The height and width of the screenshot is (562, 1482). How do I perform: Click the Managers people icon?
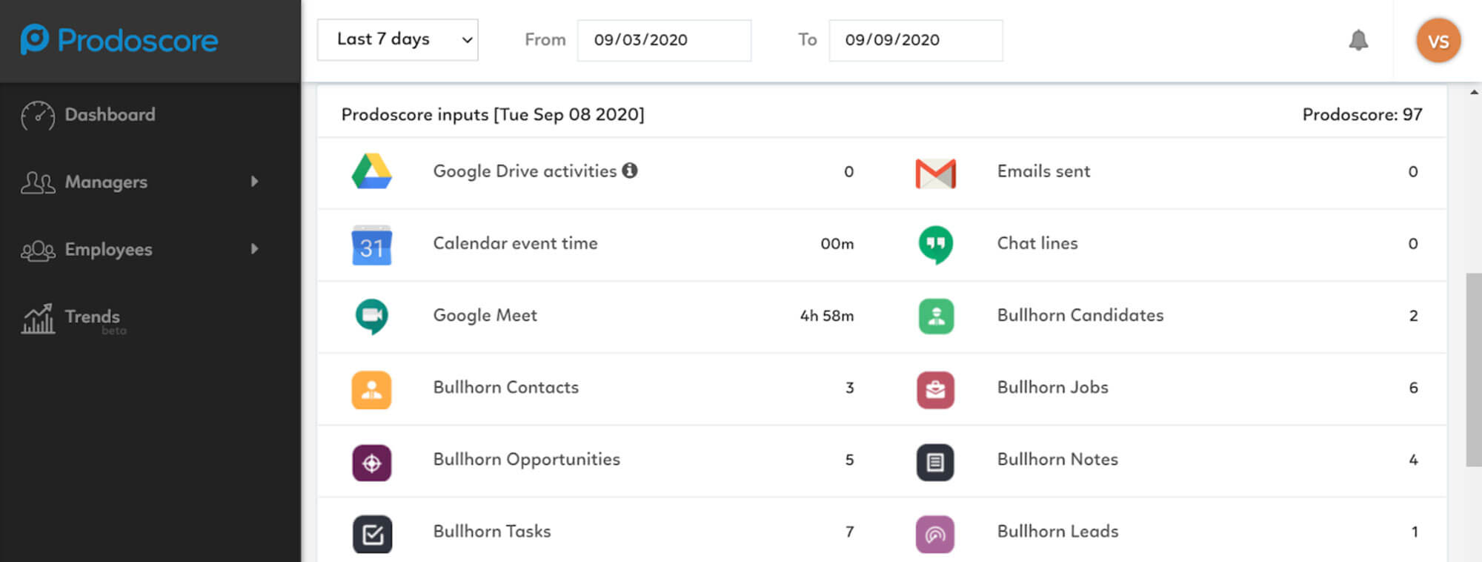coord(38,182)
